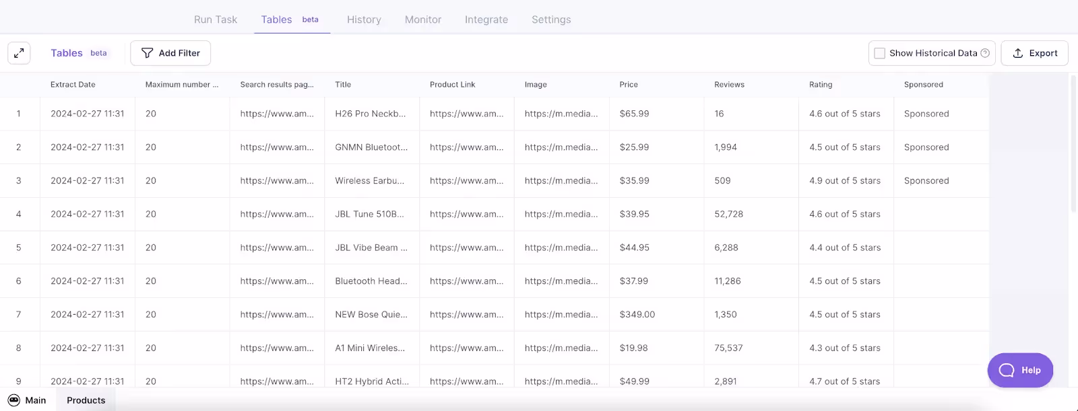The width and height of the screenshot is (1078, 411).
Task: Click the Sponsored cell in row 3
Action: coord(941,181)
